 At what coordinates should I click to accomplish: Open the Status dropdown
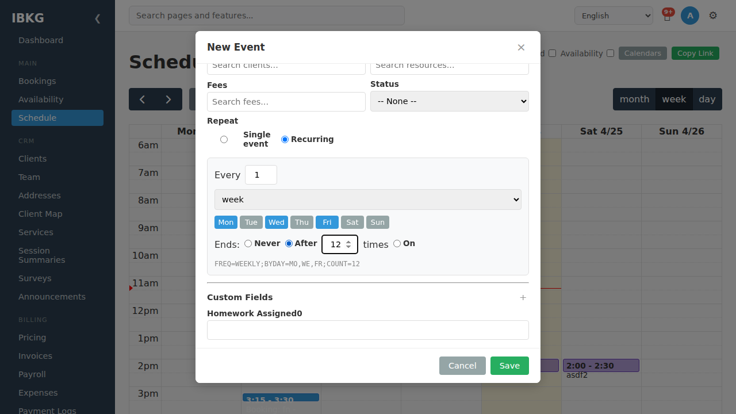coord(450,101)
